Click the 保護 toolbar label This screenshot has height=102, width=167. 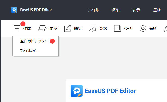(x=153, y=29)
